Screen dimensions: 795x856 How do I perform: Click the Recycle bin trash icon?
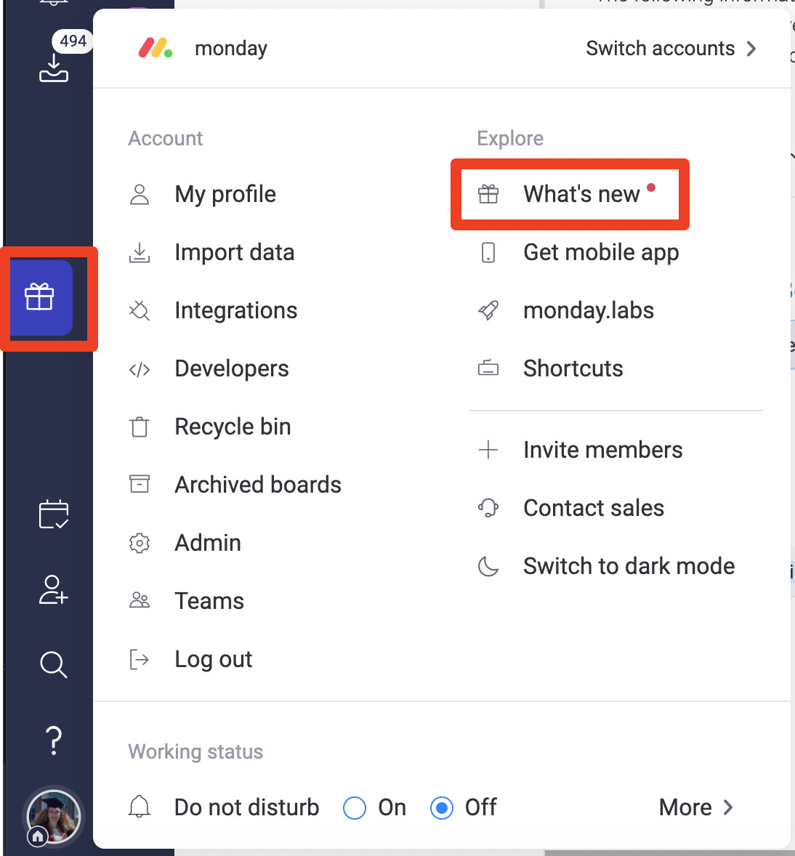(x=140, y=427)
